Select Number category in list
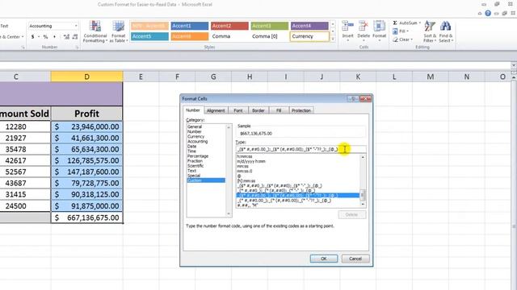 click(195, 131)
